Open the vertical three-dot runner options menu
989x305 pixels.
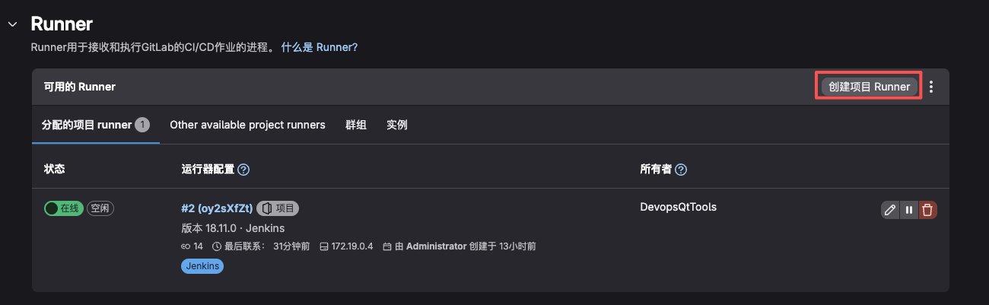pyautogui.click(x=931, y=87)
